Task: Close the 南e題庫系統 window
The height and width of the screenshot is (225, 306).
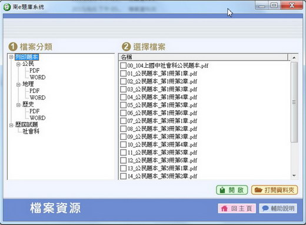Action: coord(292,5)
